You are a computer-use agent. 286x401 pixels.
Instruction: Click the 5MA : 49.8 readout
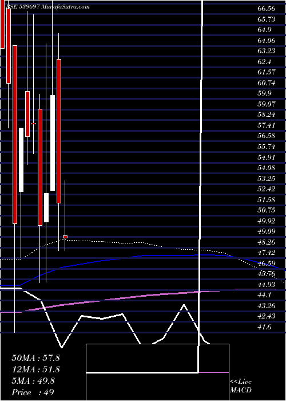tap(33, 381)
